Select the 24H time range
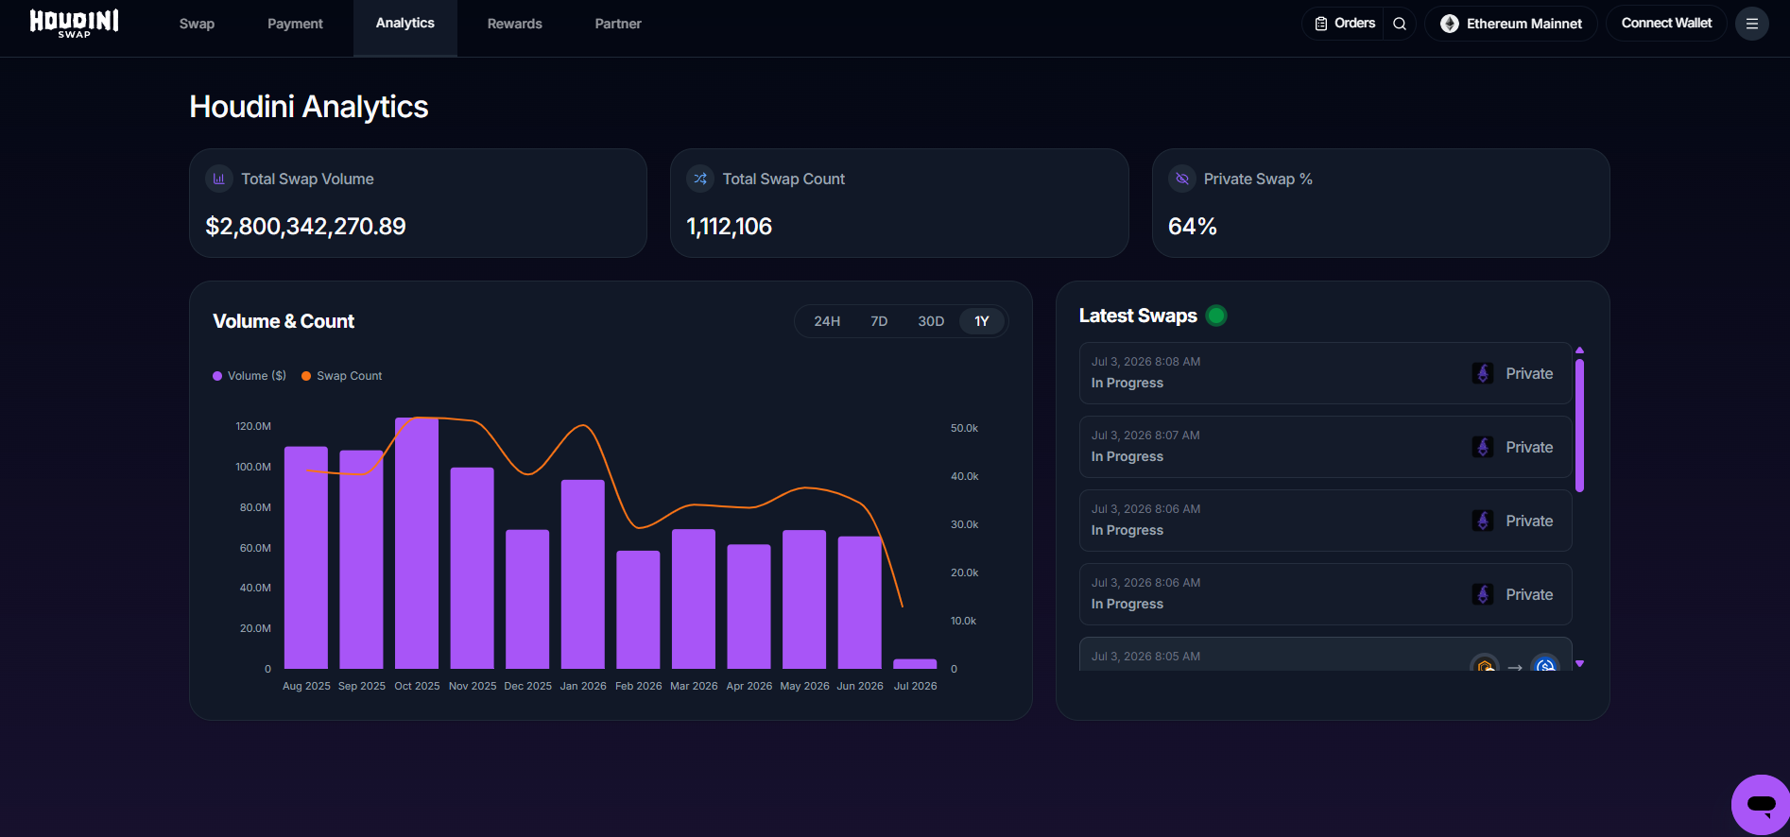Viewport: 1790px width, 837px height. (x=827, y=321)
